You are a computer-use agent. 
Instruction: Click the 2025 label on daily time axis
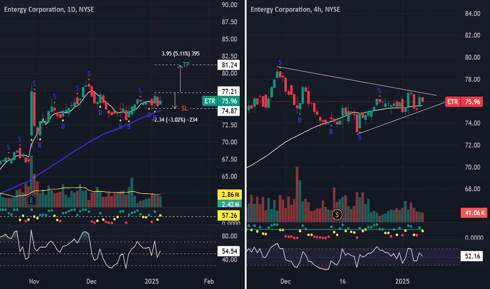pyautogui.click(x=152, y=282)
